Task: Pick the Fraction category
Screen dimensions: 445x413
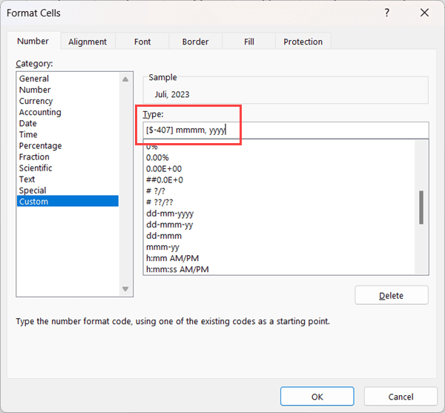Action: 67,157
